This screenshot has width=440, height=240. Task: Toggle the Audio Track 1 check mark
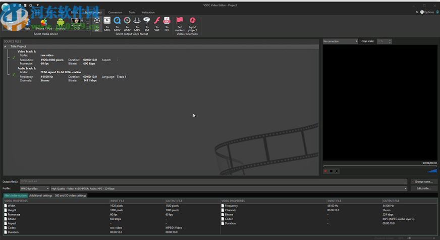point(13,74)
